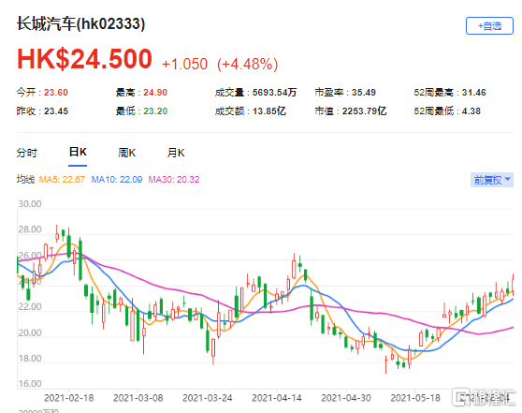The width and height of the screenshot is (522, 413).
Task: Click the MA10: 22.09 indicator label
Action: [117, 179]
